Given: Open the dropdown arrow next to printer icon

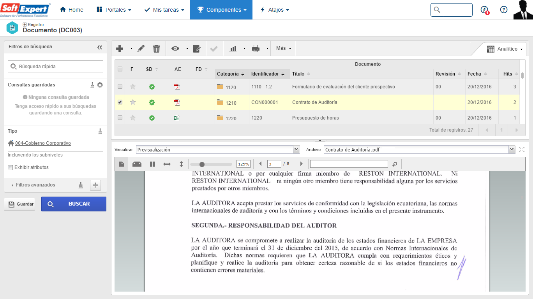Looking at the screenshot, I should pyautogui.click(x=268, y=49).
